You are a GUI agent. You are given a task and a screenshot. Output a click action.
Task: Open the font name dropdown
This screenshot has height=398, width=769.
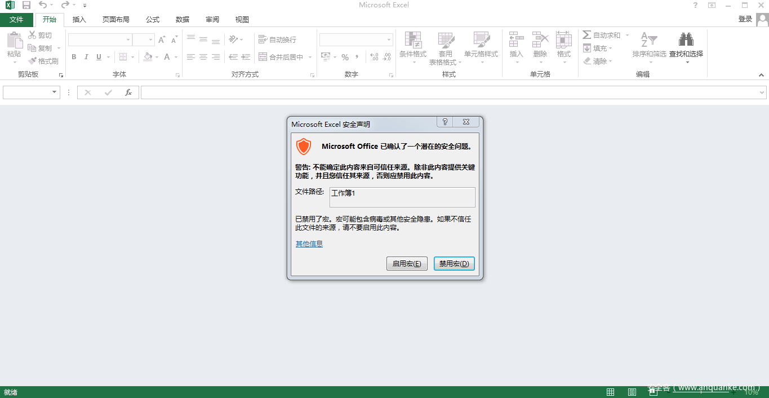coord(128,39)
